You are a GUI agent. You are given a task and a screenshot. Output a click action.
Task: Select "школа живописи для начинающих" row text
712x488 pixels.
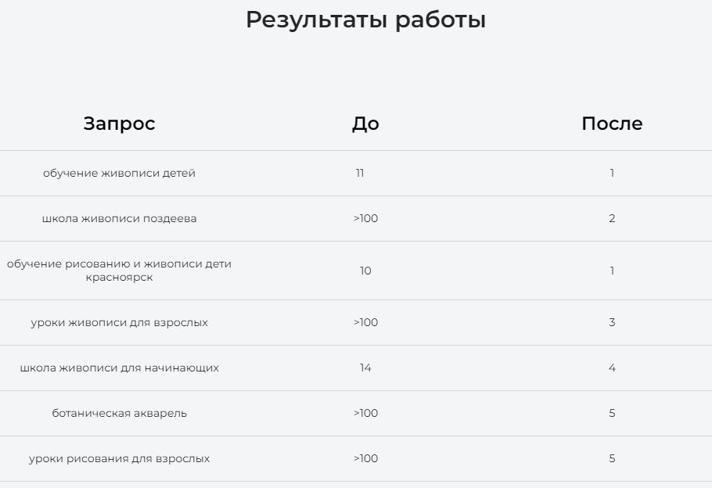(119, 368)
